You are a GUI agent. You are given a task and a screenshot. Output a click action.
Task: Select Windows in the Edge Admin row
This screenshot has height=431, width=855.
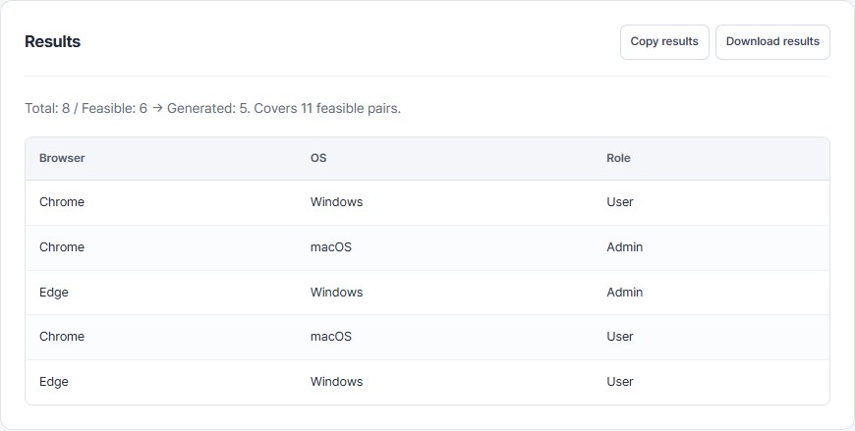click(336, 293)
